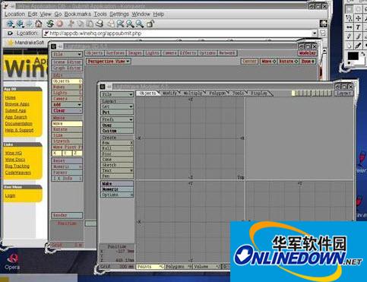Screen dimensions: 367x282
Task: Click the Login link in User Menu
Action: pos(10,195)
